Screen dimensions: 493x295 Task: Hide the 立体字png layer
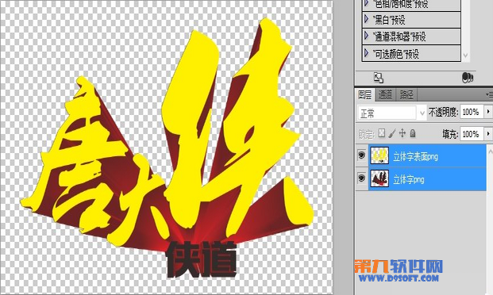point(361,178)
